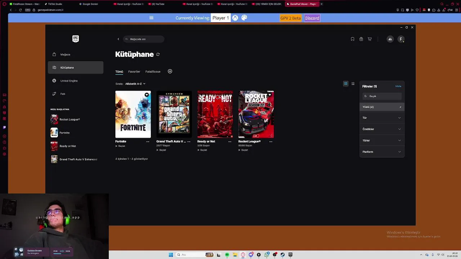Open the friends list icon
The image size is (461, 259).
(x=390, y=39)
